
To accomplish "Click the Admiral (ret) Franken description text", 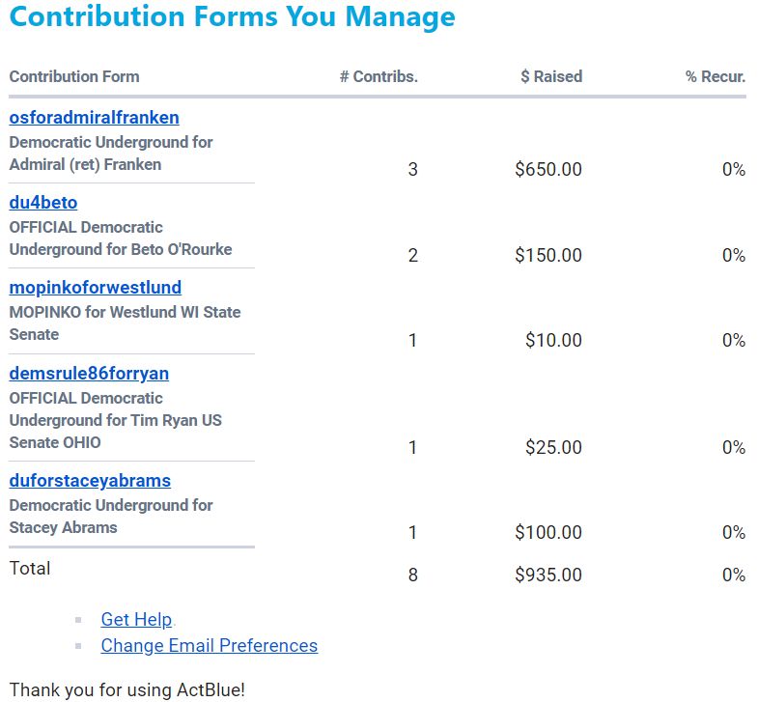I will coord(110,154).
